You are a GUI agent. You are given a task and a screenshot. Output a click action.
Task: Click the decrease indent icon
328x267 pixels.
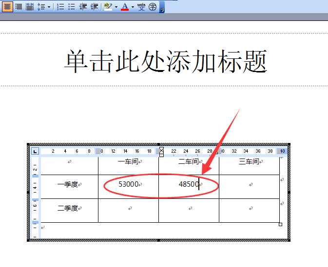(83, 7)
